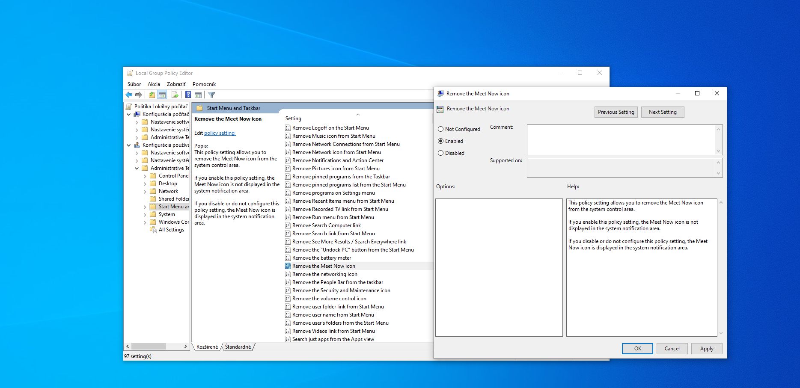Viewport: 800px width, 388px height.
Task: Confirm the dialog with OK
Action: (x=637, y=349)
